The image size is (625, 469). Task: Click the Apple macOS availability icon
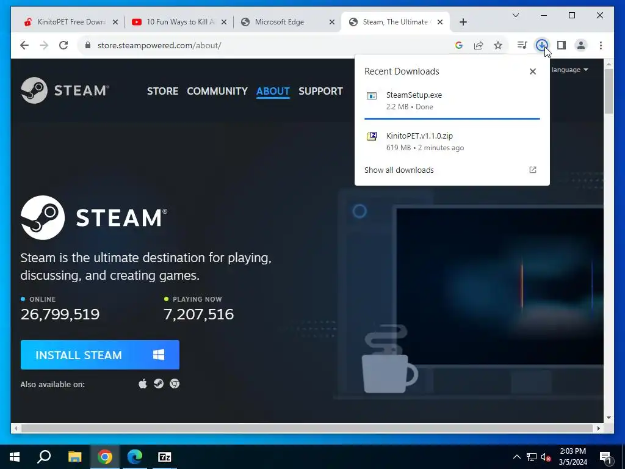143,384
